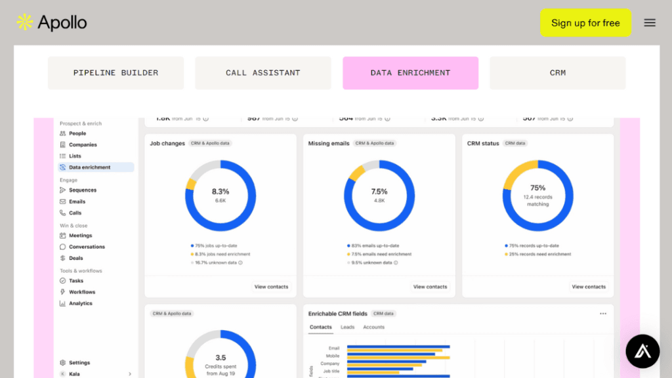Viewport: 672px width, 378px height.
Task: Click the Settings gear icon
Action: pos(62,362)
